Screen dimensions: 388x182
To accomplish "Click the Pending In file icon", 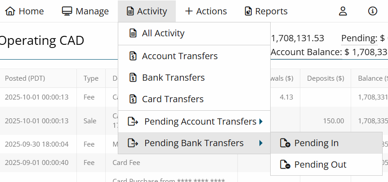I will pos(285,143).
